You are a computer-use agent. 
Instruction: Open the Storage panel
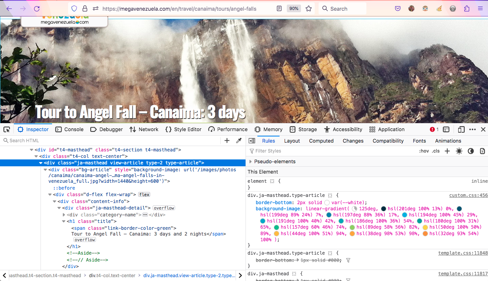pyautogui.click(x=303, y=130)
